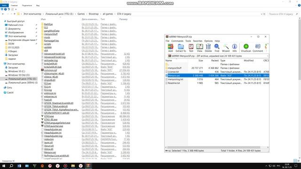301x169 pixels.
Task: Click Extract To in WinRAR toolbar
Action: [x=181, y=48]
